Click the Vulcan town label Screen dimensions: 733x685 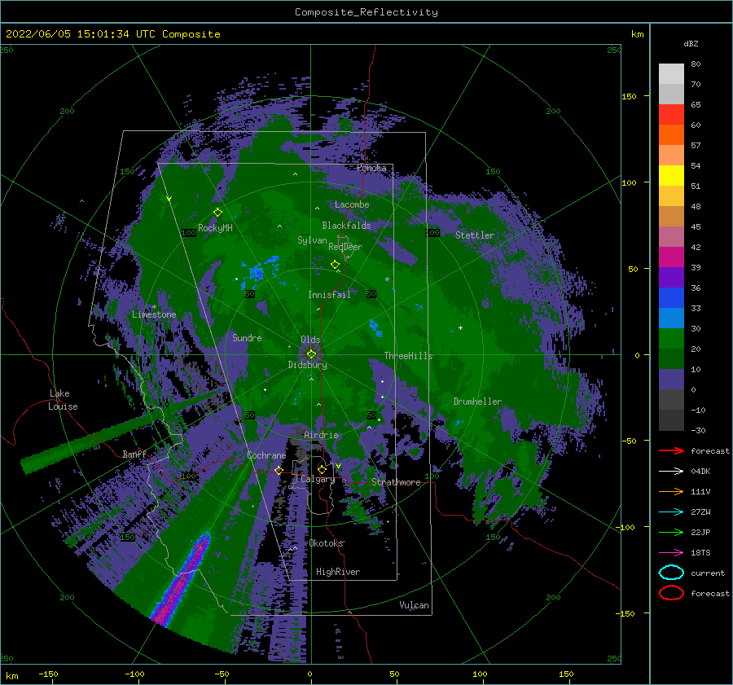414,605
